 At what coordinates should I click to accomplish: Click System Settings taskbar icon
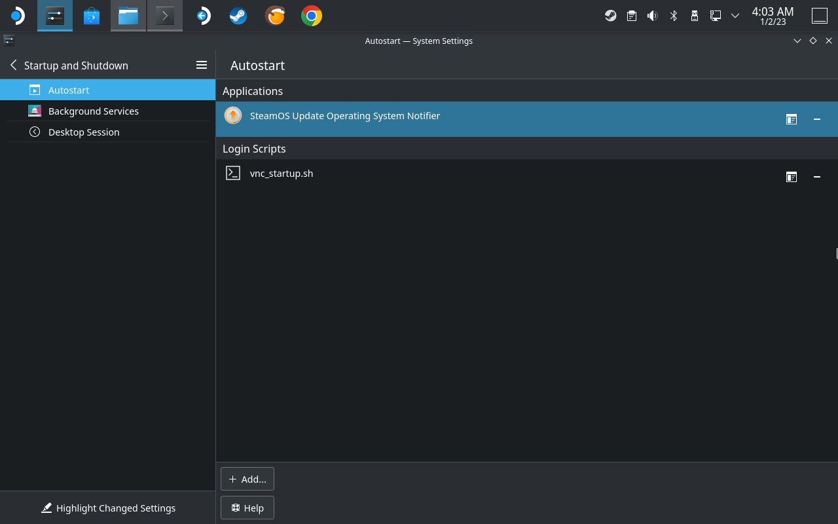pos(55,16)
